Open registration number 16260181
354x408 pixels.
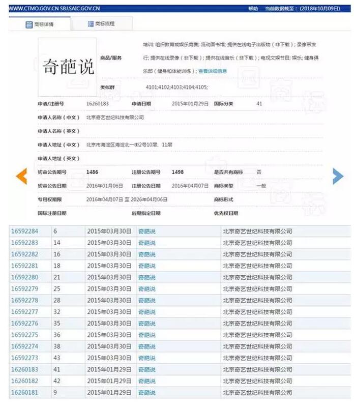(25, 392)
